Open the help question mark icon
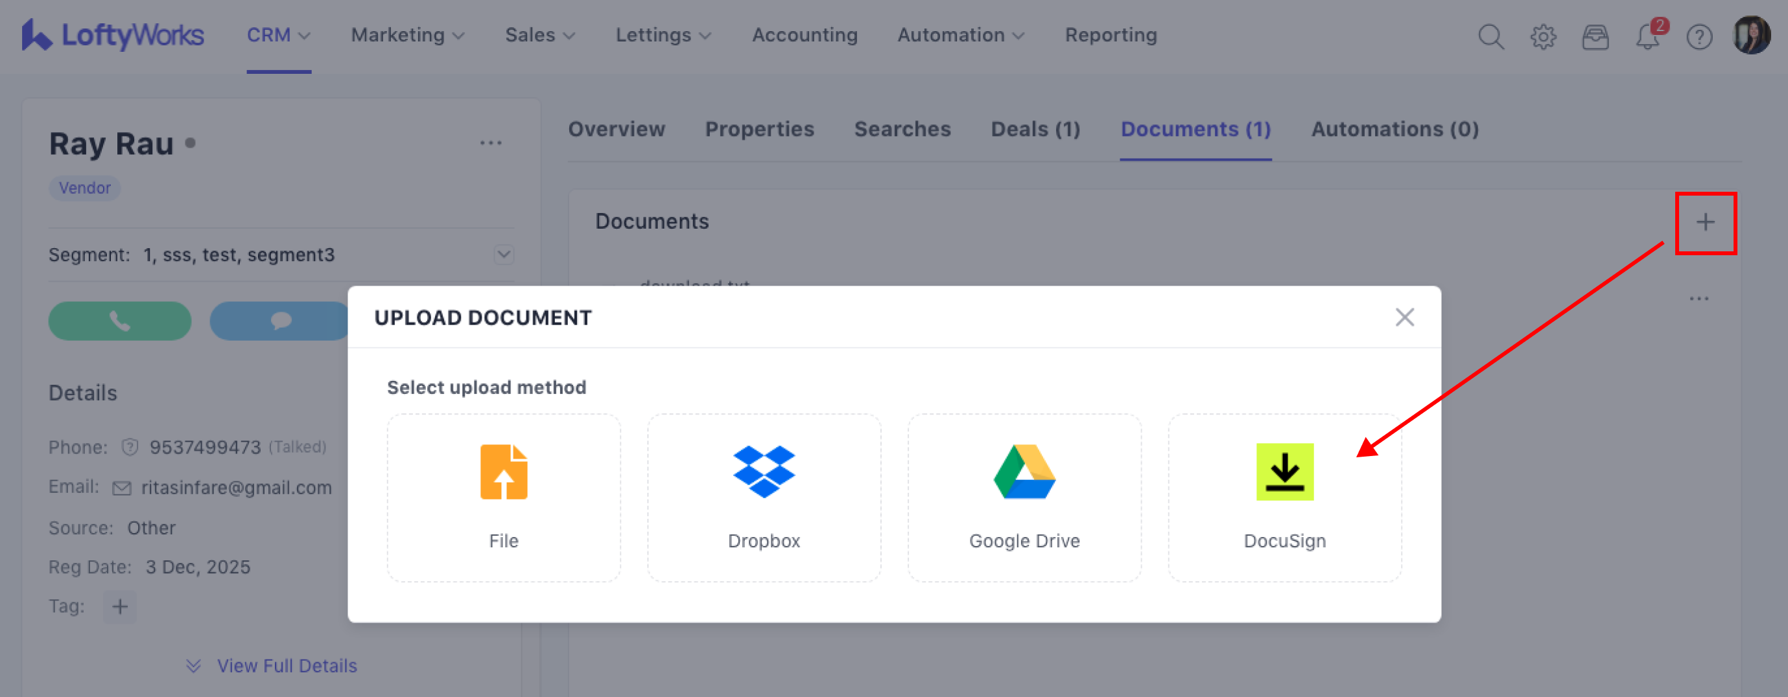This screenshot has height=697, width=1788. pyautogui.click(x=1699, y=36)
